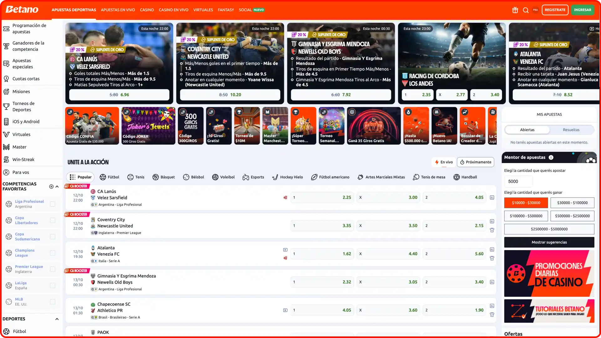Select odds 2.25 for CA Lanús win
601x338 pixels.
point(322,197)
